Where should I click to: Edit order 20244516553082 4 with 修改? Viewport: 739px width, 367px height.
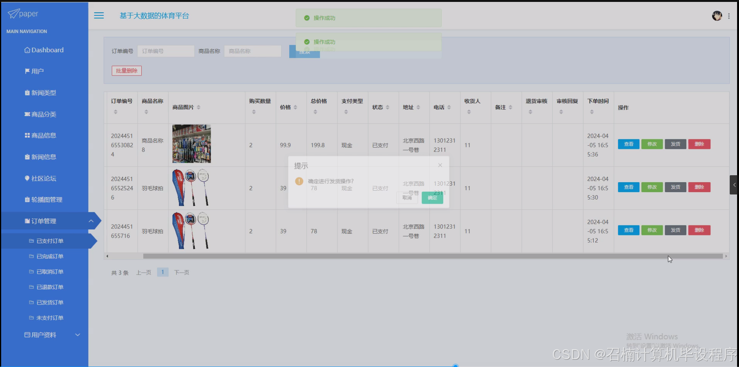(x=652, y=144)
